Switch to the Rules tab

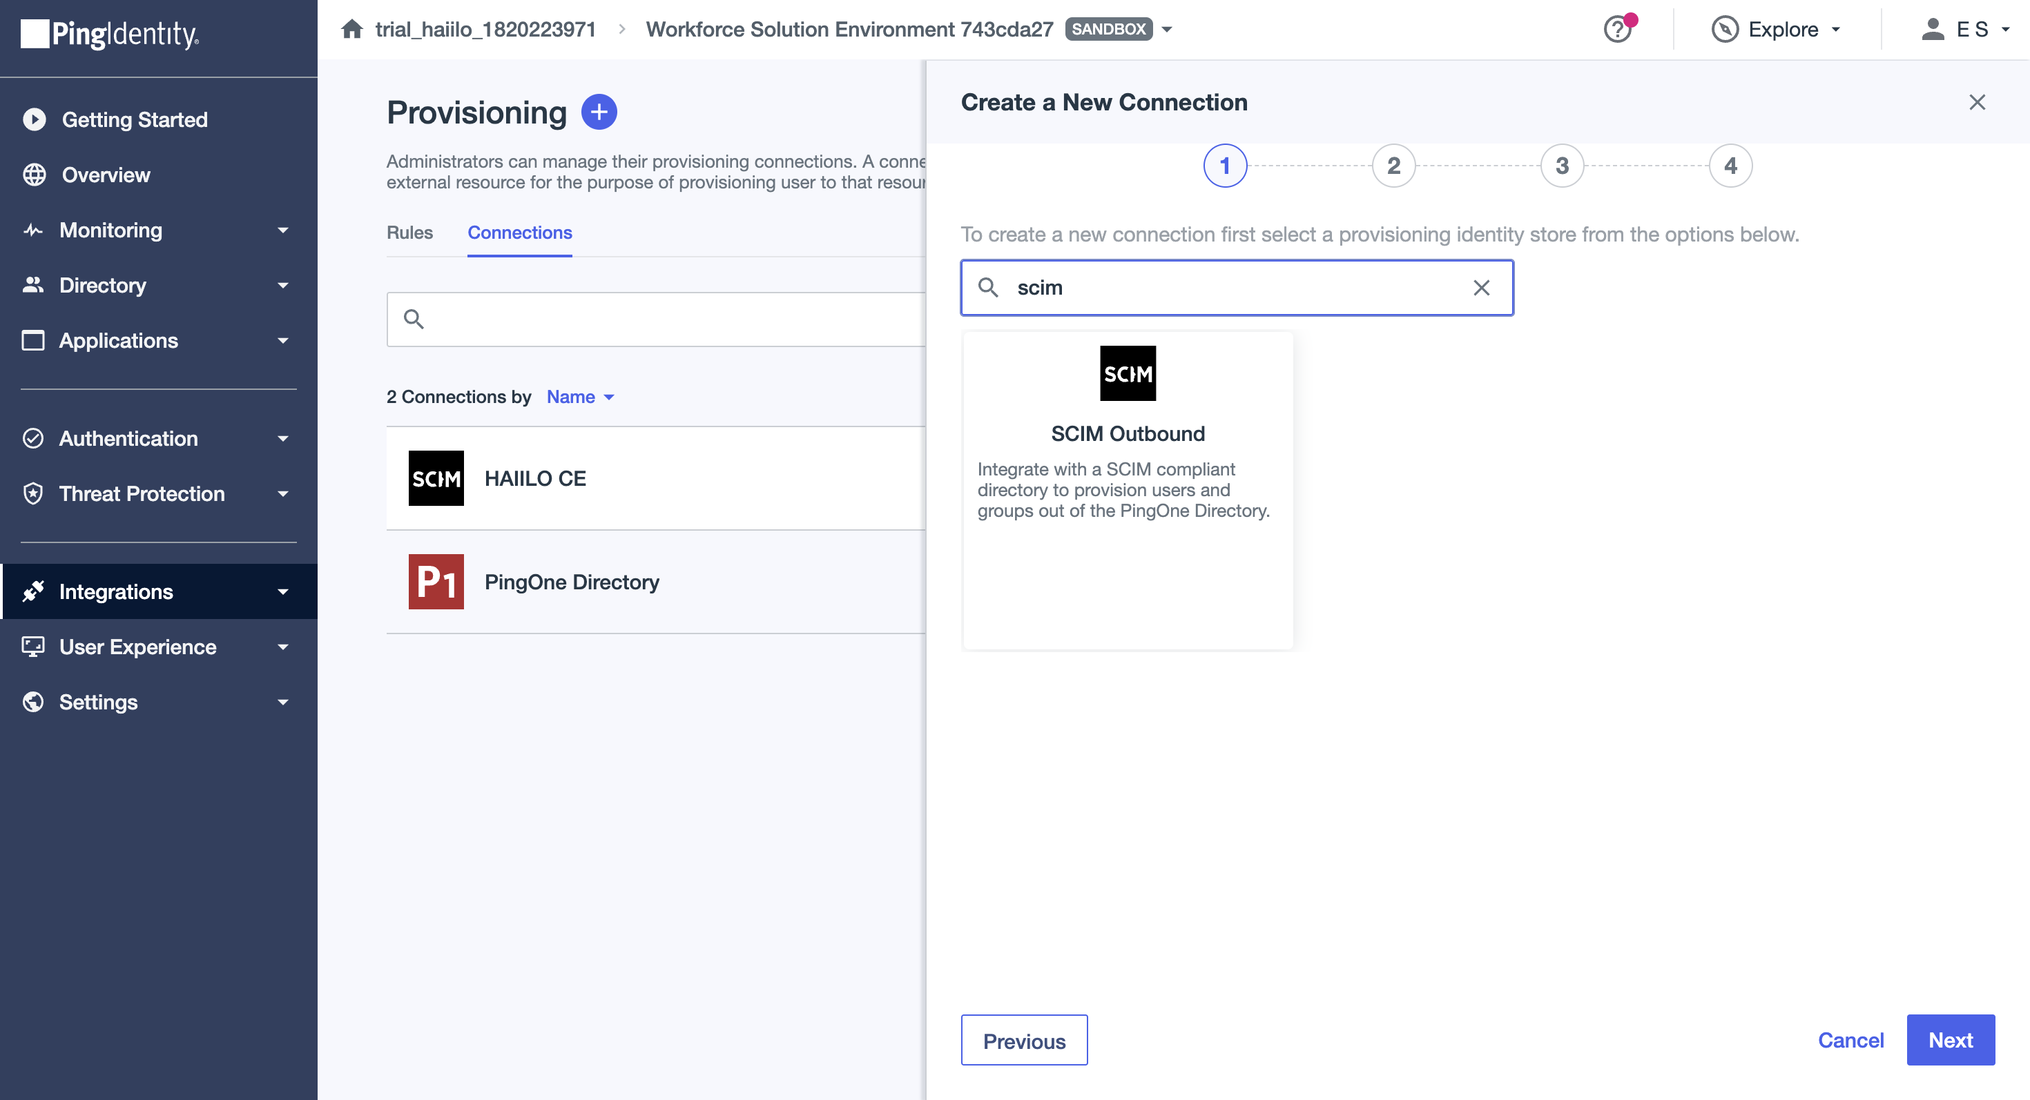409,233
